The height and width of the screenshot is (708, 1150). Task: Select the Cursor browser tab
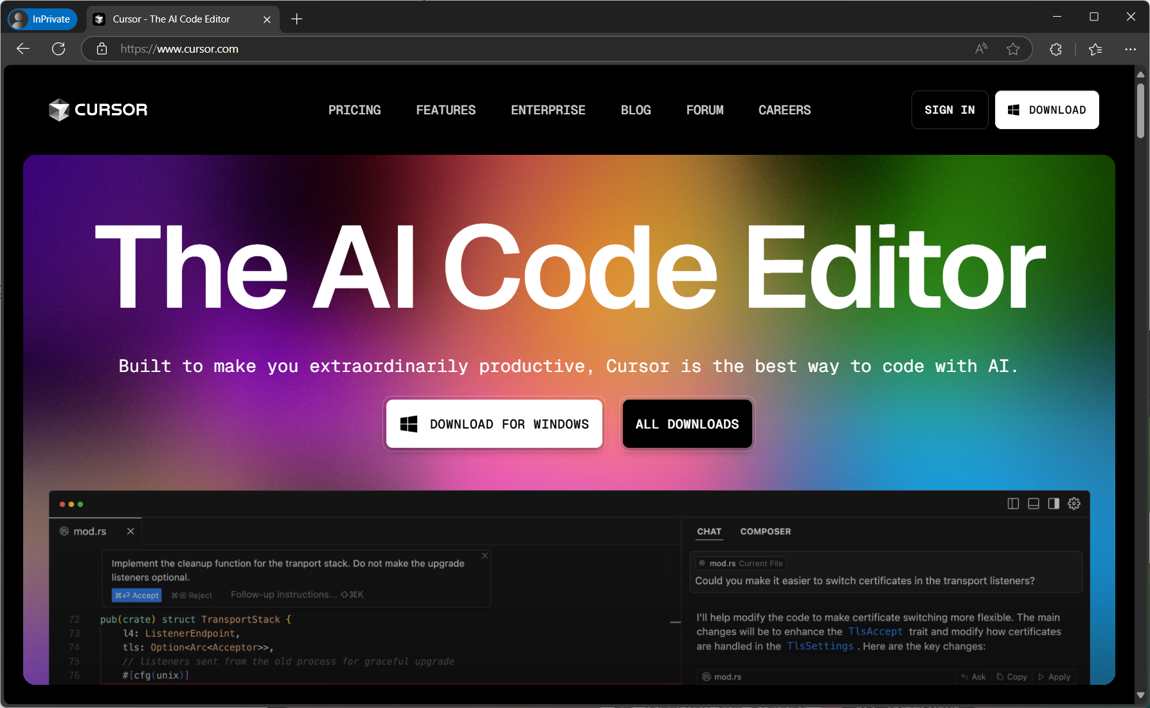coord(183,19)
